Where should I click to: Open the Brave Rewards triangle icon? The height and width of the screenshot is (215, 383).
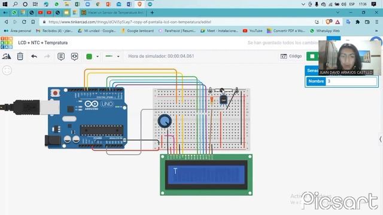[x=338, y=22]
